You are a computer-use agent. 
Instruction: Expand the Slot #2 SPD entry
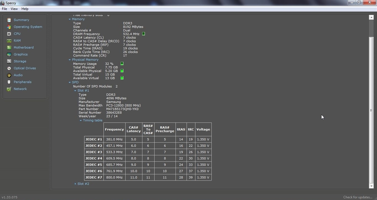coord(75,184)
